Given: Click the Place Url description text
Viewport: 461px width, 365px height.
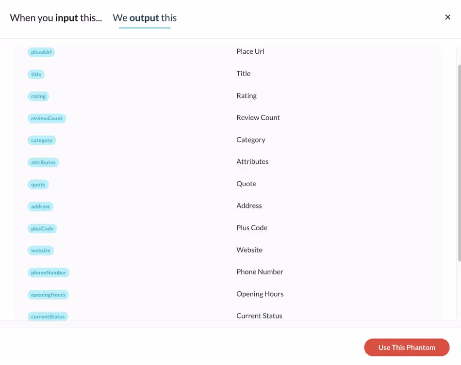Looking at the screenshot, I should pos(250,51).
